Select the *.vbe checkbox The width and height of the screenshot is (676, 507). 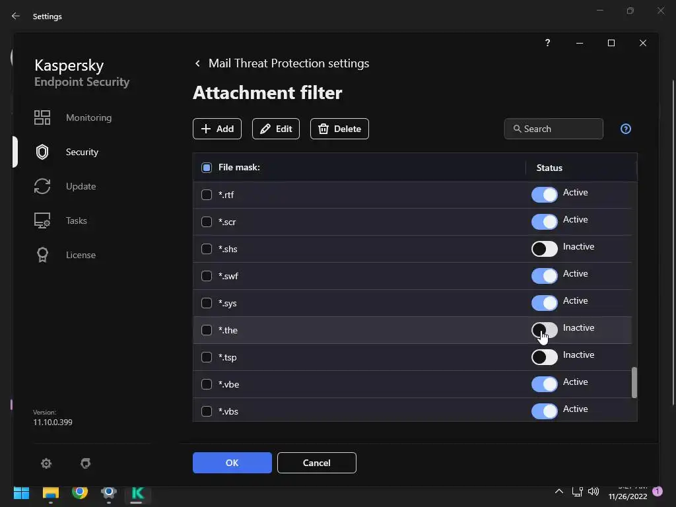pyautogui.click(x=207, y=384)
